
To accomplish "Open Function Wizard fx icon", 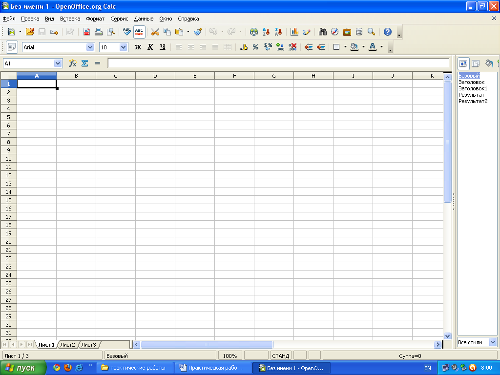I will point(72,63).
